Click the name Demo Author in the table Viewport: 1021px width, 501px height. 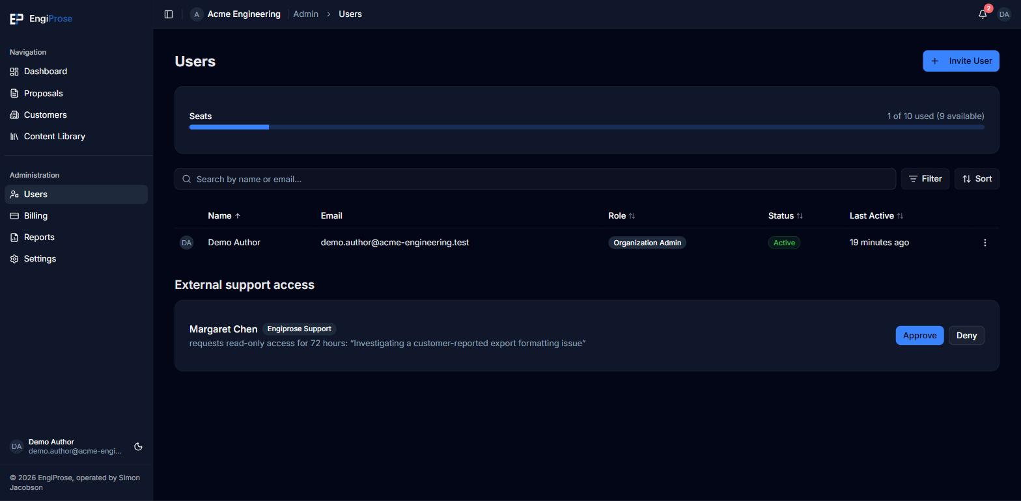(x=234, y=243)
